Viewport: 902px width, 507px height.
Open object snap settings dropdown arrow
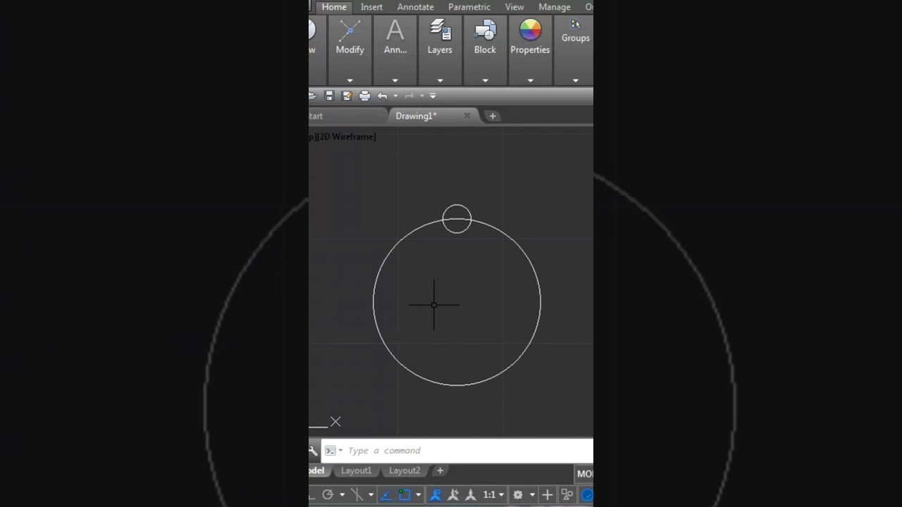[418, 495]
